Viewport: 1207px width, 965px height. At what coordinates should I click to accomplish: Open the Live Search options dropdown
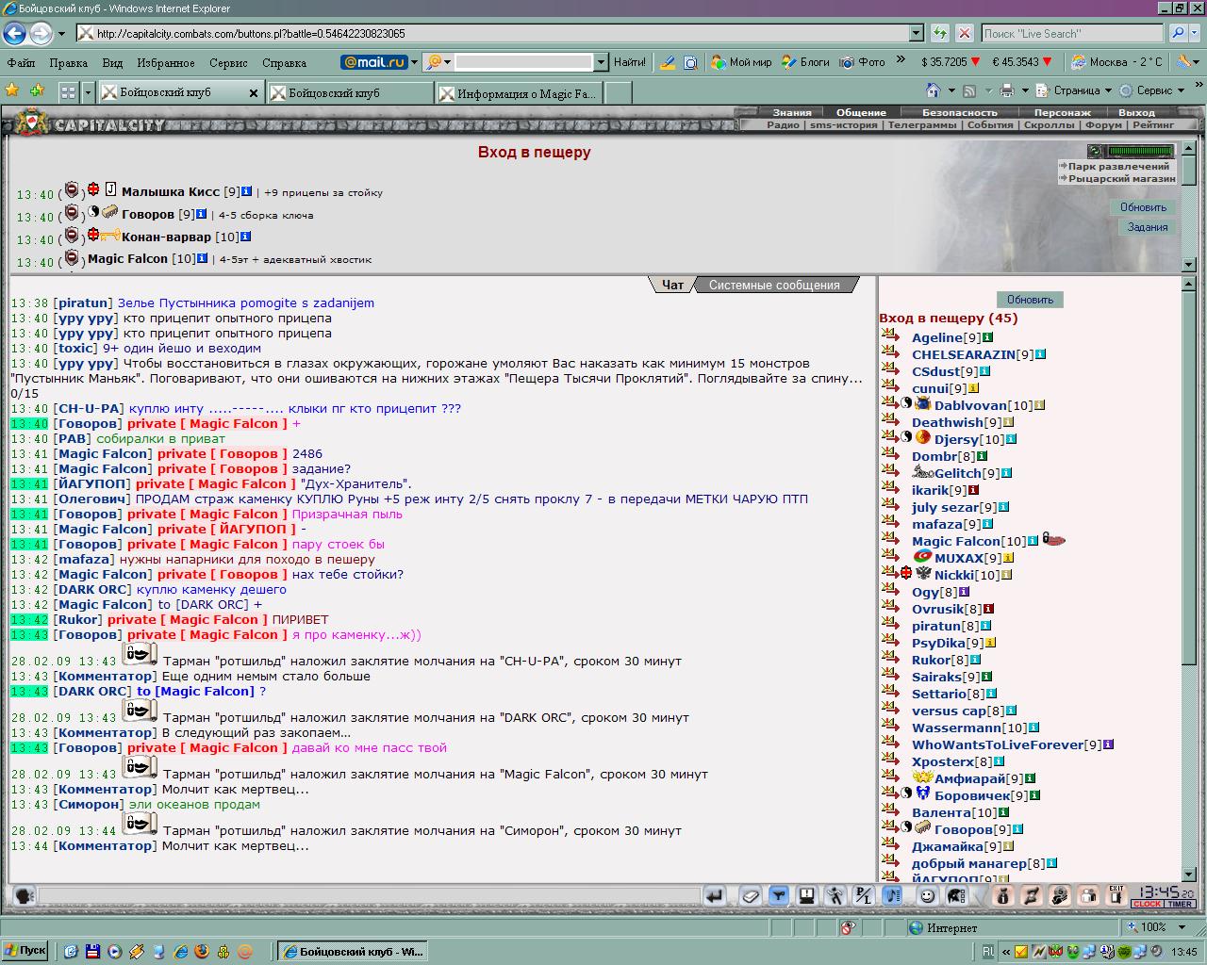pyautogui.click(x=1195, y=33)
